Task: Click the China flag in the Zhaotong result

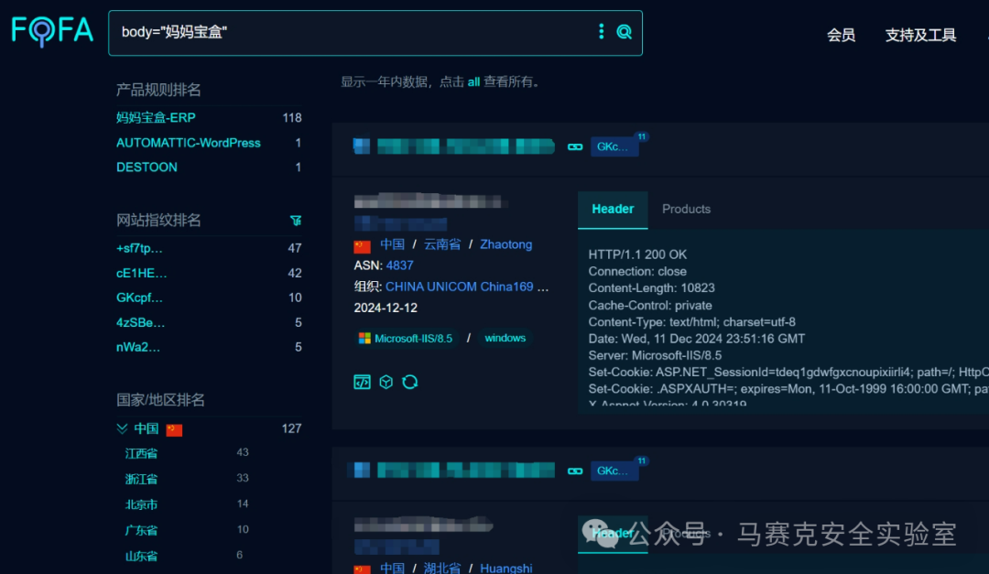Action: coord(362,245)
